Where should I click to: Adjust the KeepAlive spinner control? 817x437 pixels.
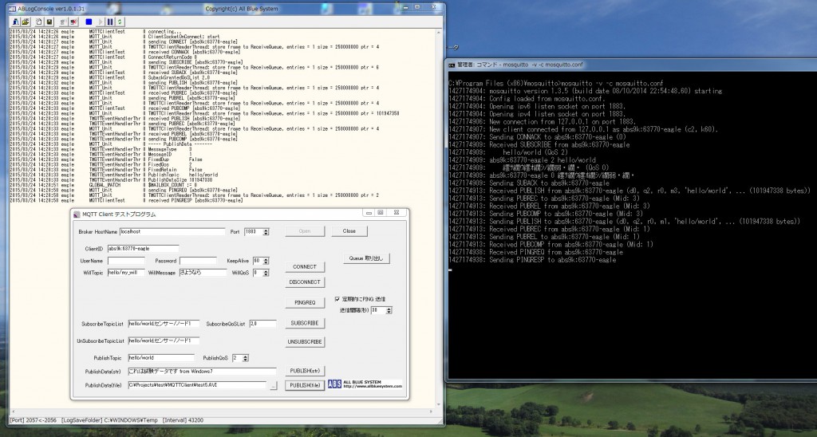pyautogui.click(x=266, y=261)
